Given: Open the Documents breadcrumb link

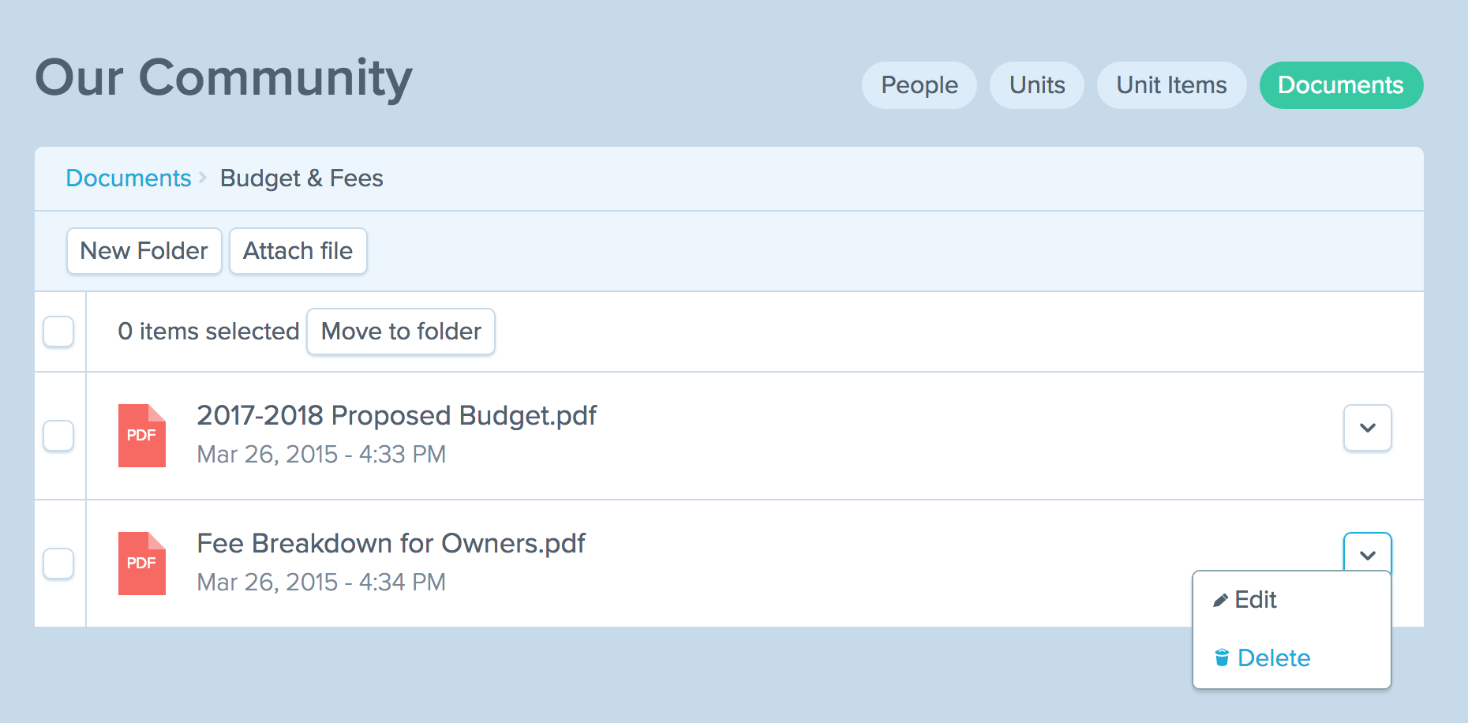Looking at the screenshot, I should (x=129, y=178).
